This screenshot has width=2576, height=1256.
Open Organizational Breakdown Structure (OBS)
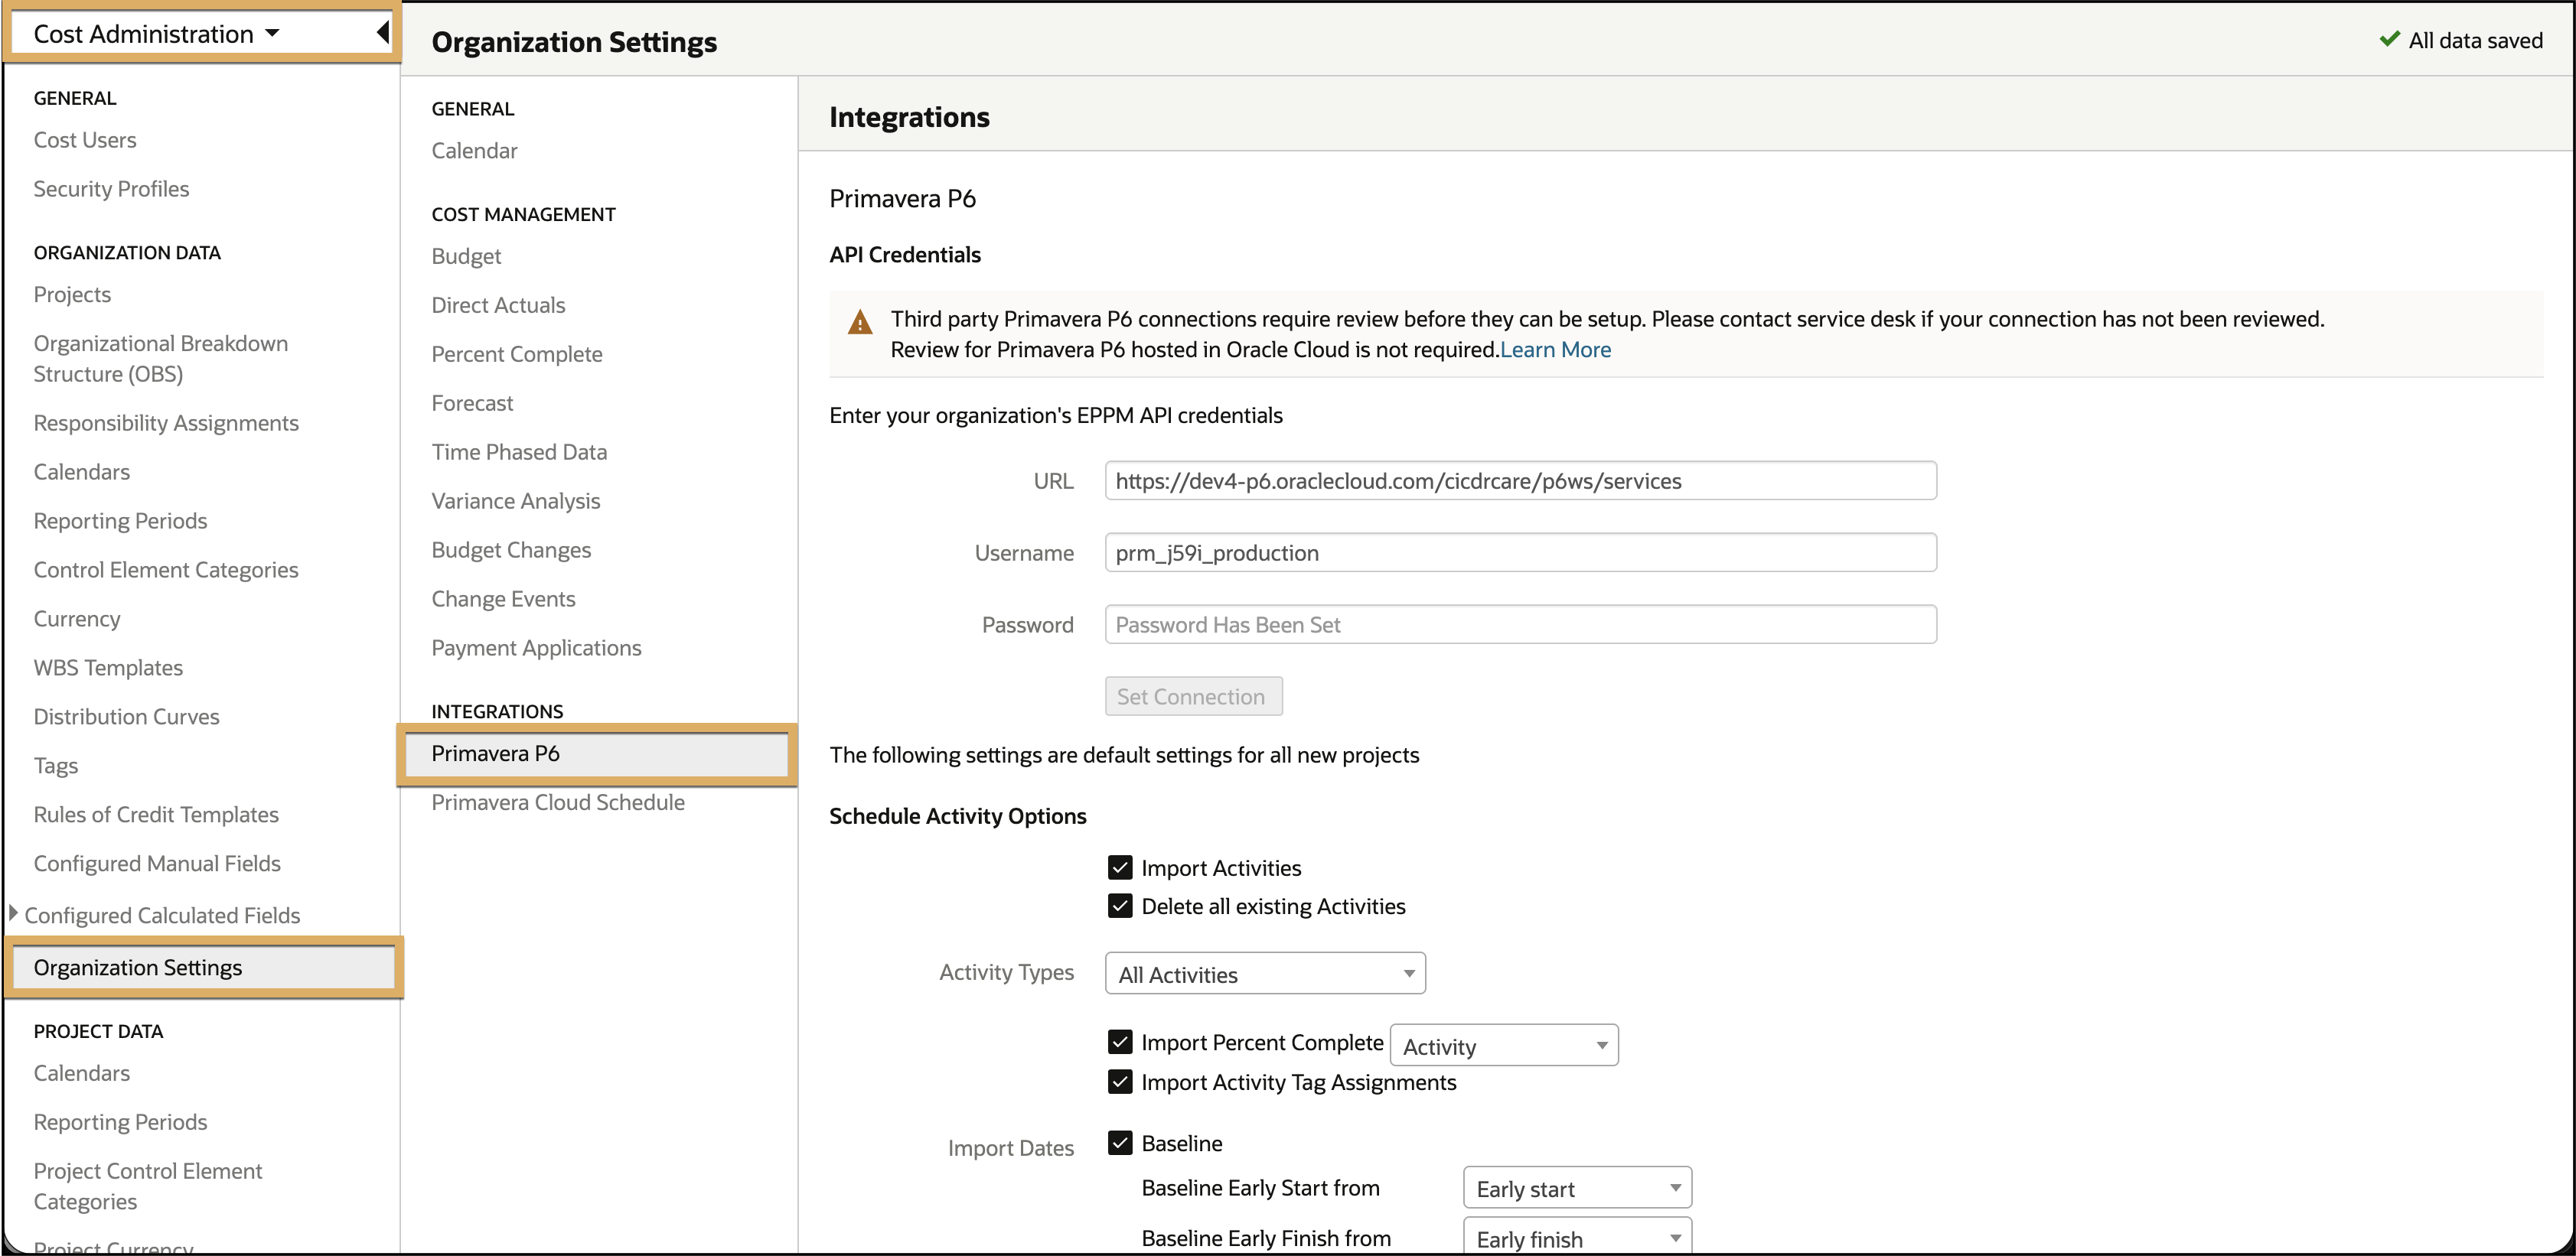point(161,359)
